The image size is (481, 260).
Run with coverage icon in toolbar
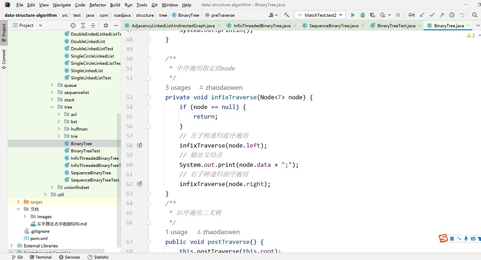point(372,15)
